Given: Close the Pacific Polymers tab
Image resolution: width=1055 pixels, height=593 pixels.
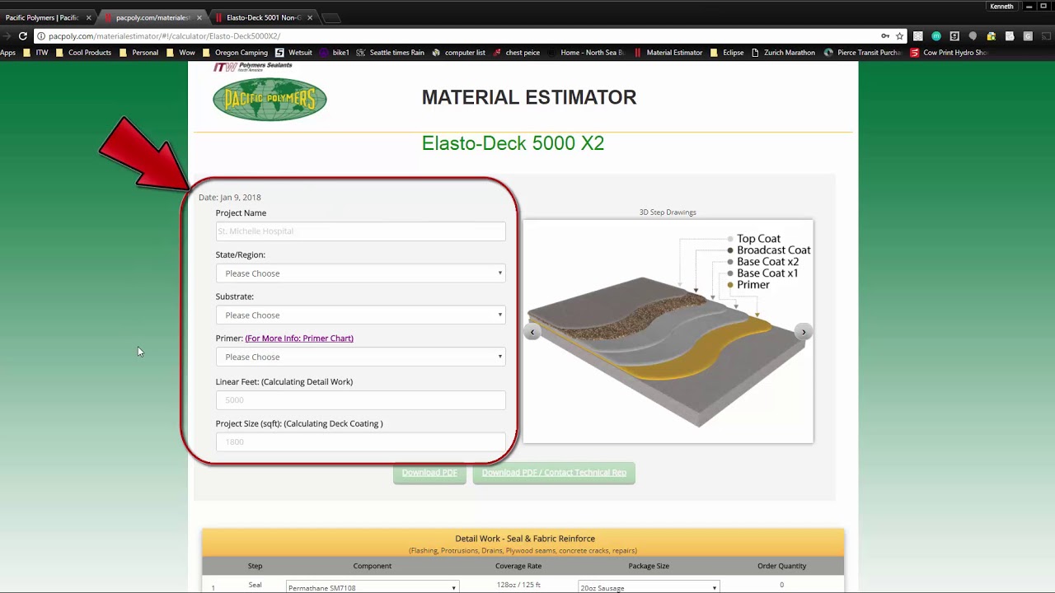Looking at the screenshot, I should coord(88,17).
